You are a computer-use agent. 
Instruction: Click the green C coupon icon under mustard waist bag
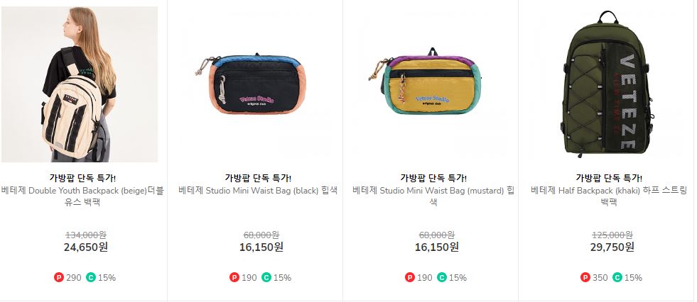[442, 278]
